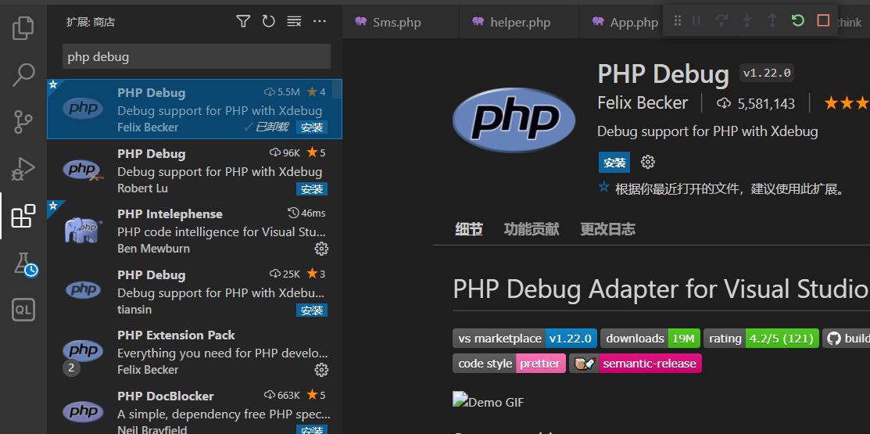
Task: Click the large Install button on details page
Action: tap(614, 163)
